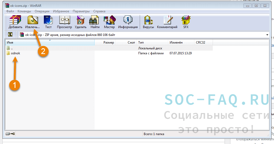
Task: Open the Избранное menu
Action: click(x=61, y=11)
